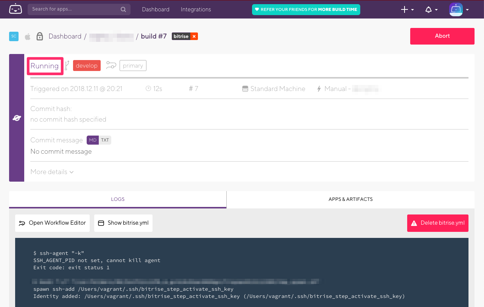Screen dimensions: 484x307
Task: Open the plus add-new dropdown
Action: [x=407, y=10]
